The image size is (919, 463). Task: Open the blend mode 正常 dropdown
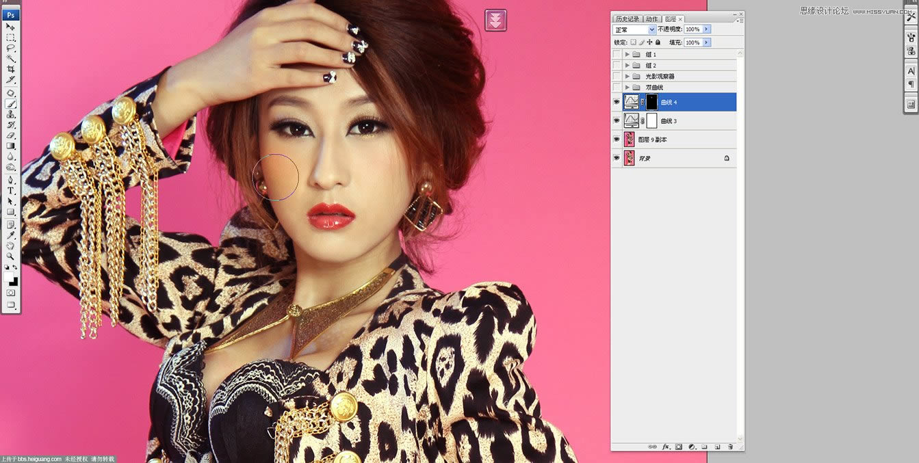(634, 29)
